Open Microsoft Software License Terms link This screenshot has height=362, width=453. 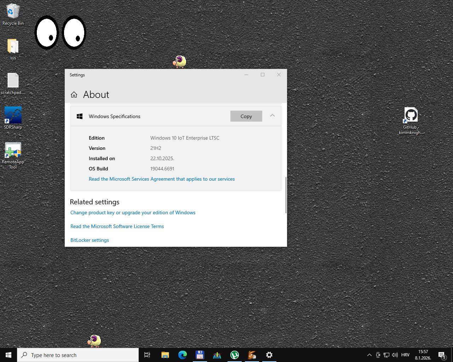(117, 226)
